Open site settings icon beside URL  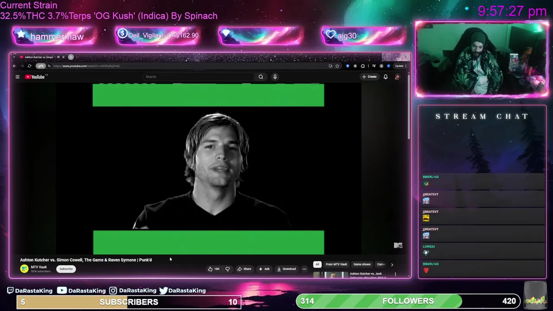coord(49,66)
